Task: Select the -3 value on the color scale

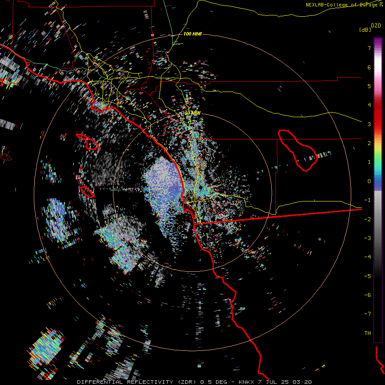Action: point(367,238)
